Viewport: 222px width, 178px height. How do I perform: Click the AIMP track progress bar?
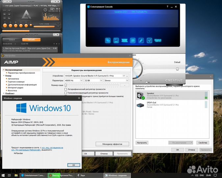31,31
